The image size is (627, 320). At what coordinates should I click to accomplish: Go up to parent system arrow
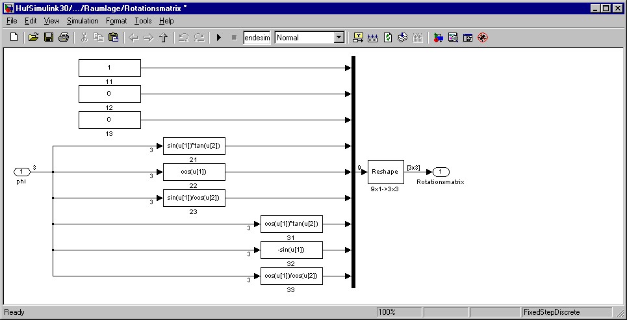(163, 38)
